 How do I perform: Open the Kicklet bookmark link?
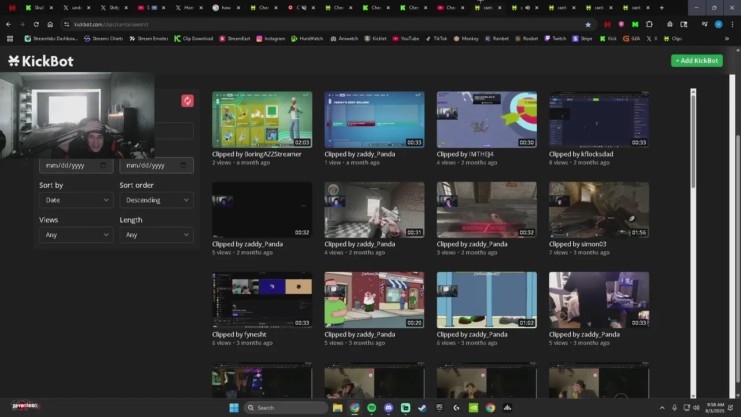pyautogui.click(x=375, y=38)
